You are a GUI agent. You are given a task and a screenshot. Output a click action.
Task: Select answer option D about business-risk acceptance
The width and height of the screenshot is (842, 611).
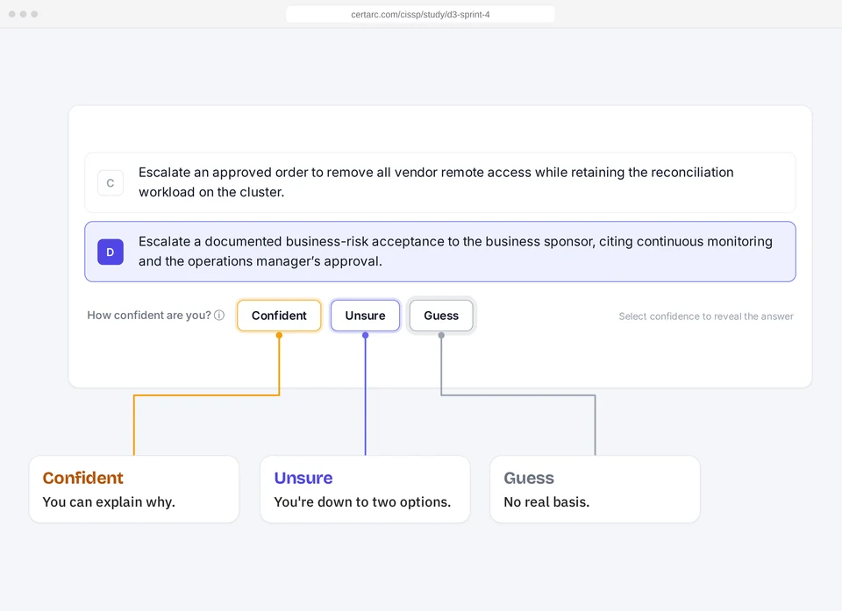point(440,252)
